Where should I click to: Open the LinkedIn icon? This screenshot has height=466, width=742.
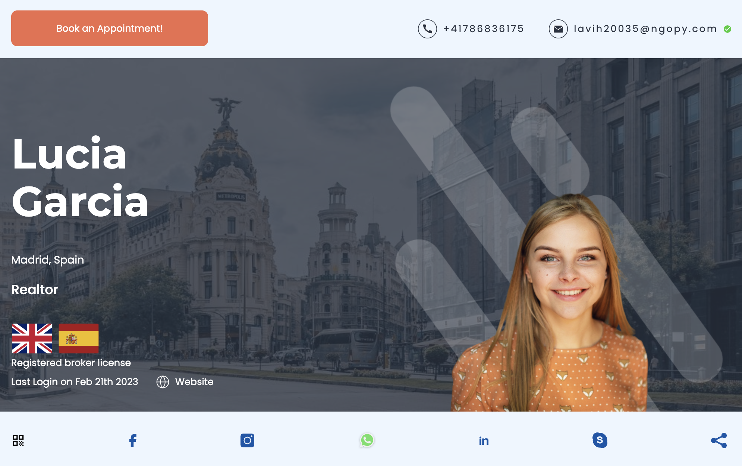coord(484,441)
